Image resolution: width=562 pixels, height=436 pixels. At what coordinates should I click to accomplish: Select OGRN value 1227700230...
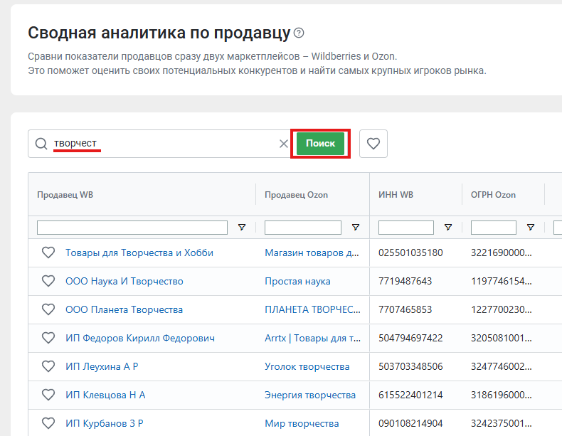click(x=502, y=309)
